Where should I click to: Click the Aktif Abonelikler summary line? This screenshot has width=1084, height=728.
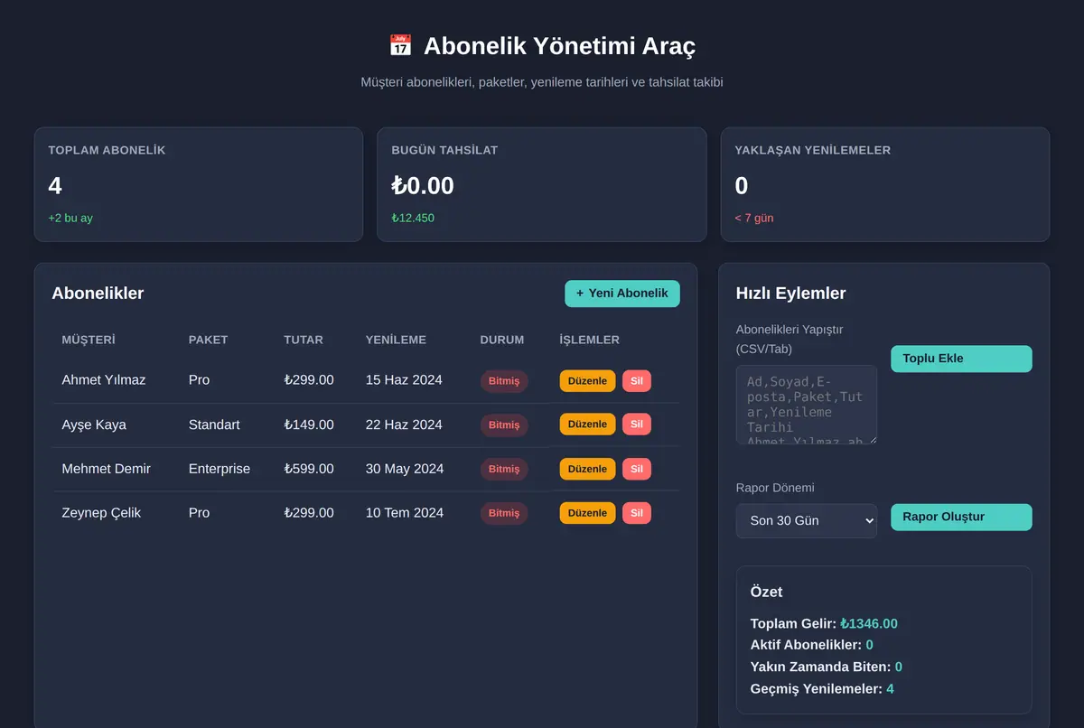click(x=812, y=645)
